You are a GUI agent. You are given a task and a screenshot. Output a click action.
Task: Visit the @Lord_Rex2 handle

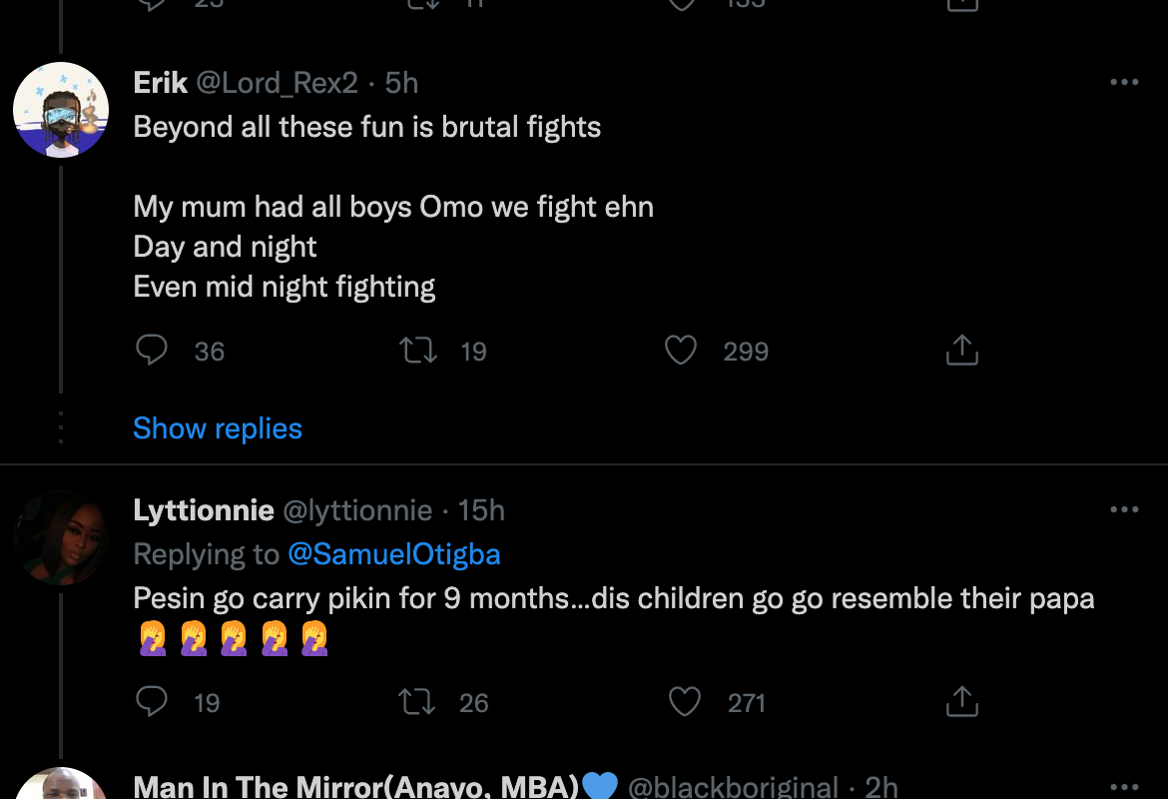(x=277, y=83)
